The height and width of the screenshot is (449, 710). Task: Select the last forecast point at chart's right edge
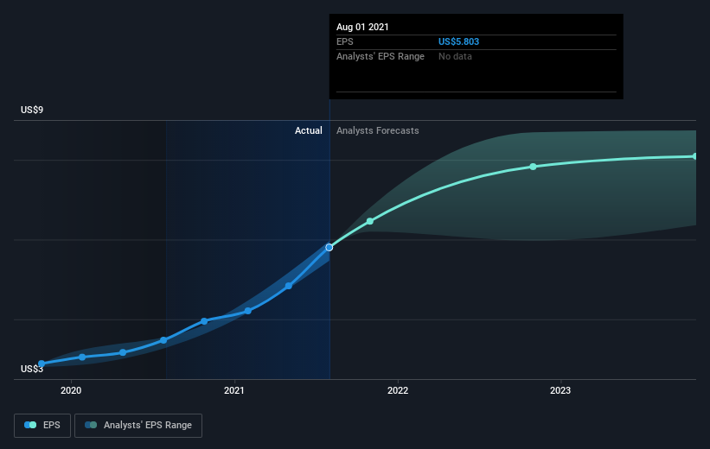[694, 156]
